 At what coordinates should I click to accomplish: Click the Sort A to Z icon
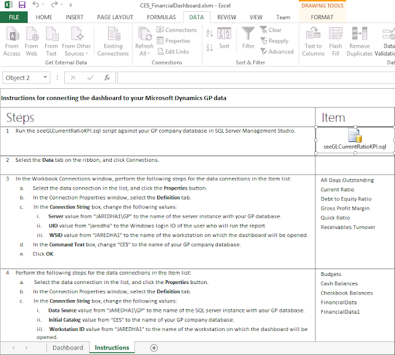[x=210, y=33]
